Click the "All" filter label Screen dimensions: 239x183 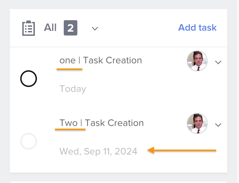pyautogui.click(x=50, y=28)
